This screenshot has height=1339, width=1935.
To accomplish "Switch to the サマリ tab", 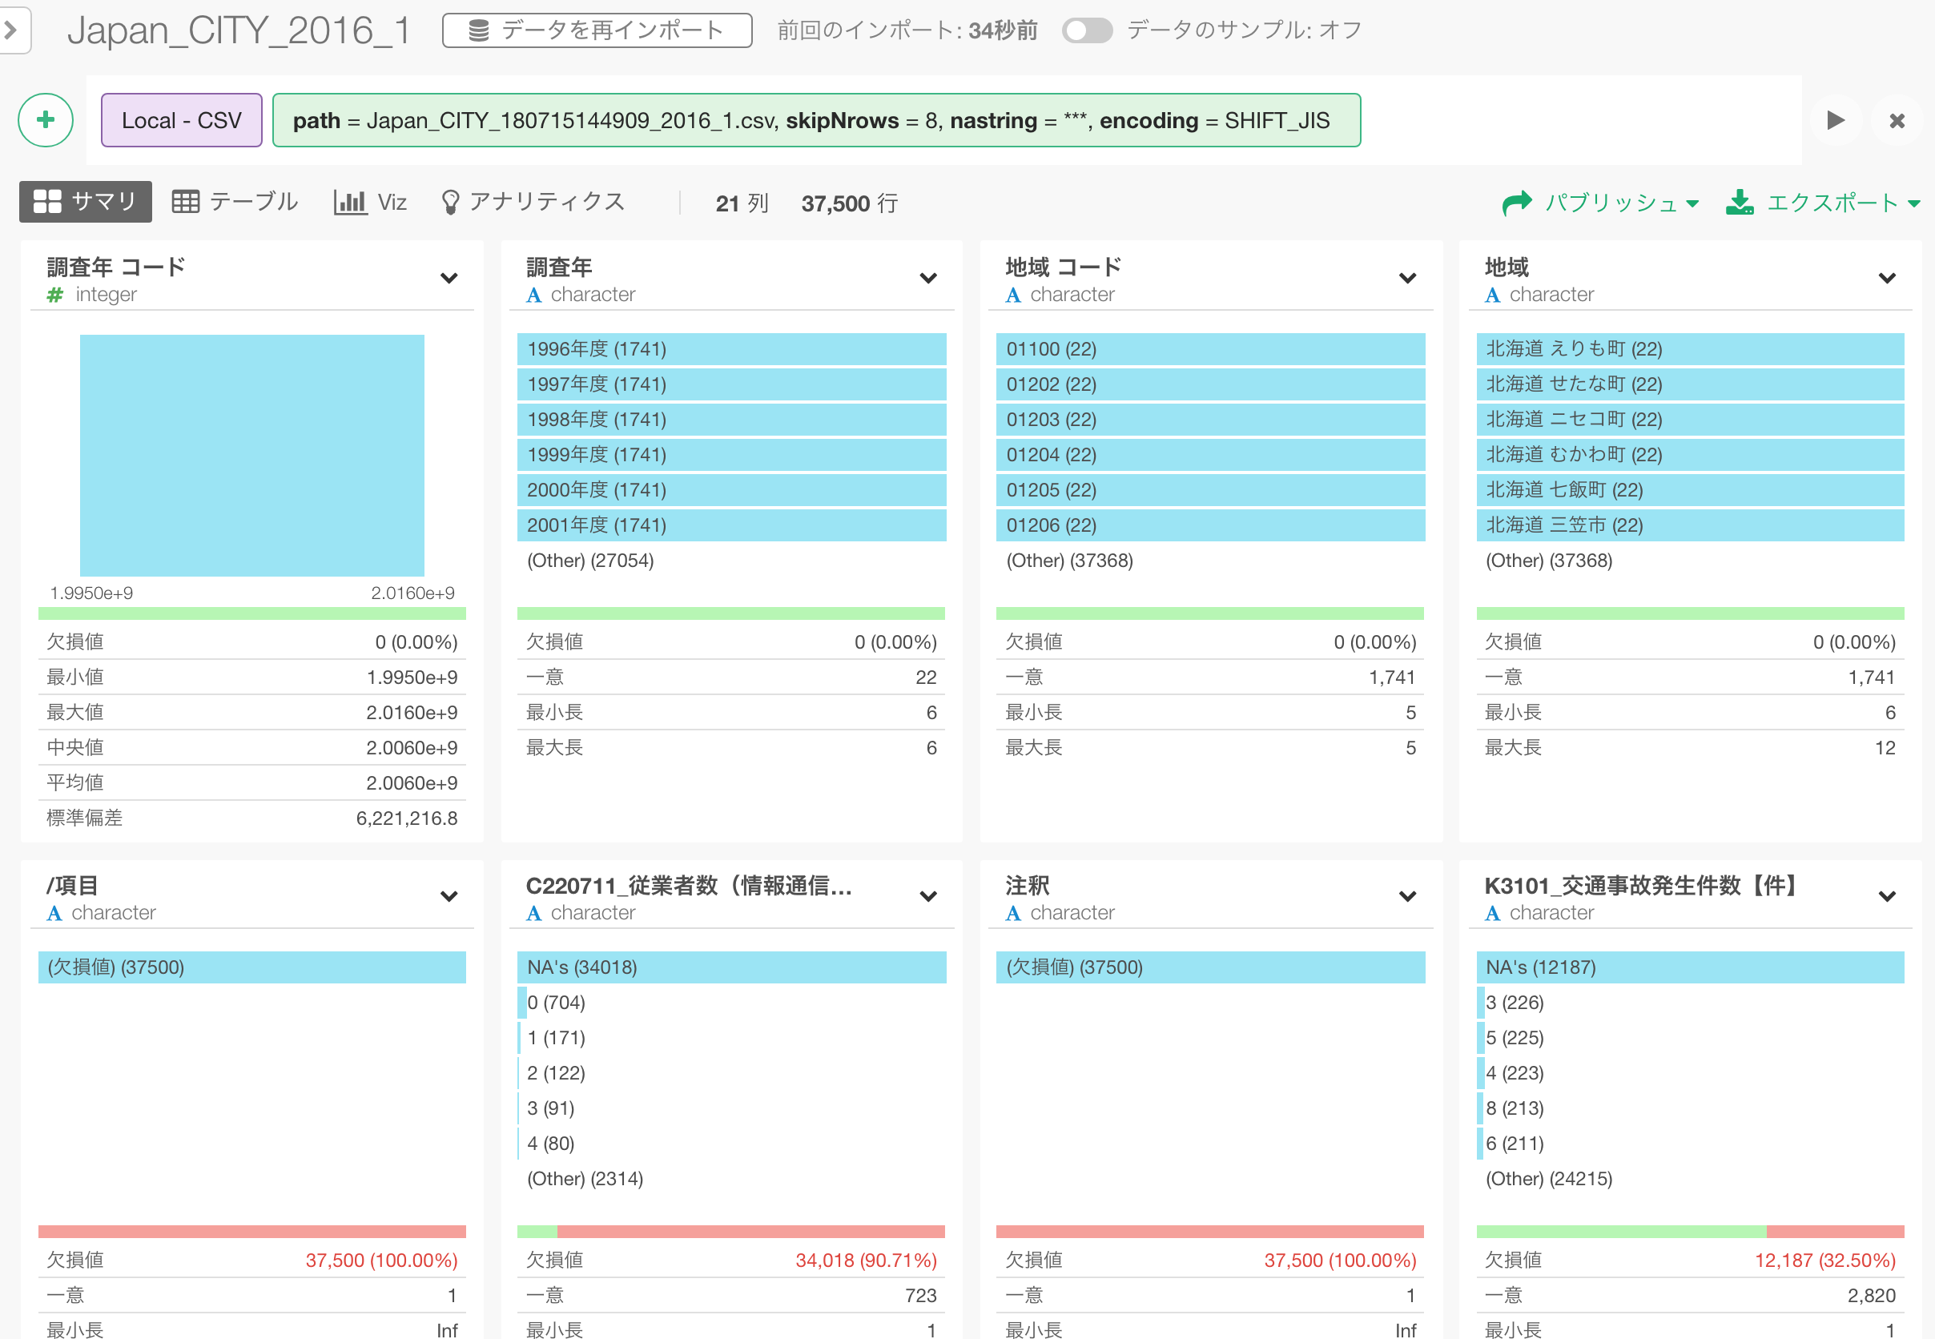I will point(86,201).
